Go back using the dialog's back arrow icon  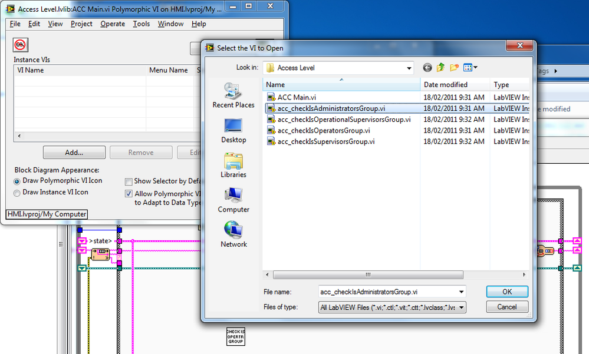427,68
